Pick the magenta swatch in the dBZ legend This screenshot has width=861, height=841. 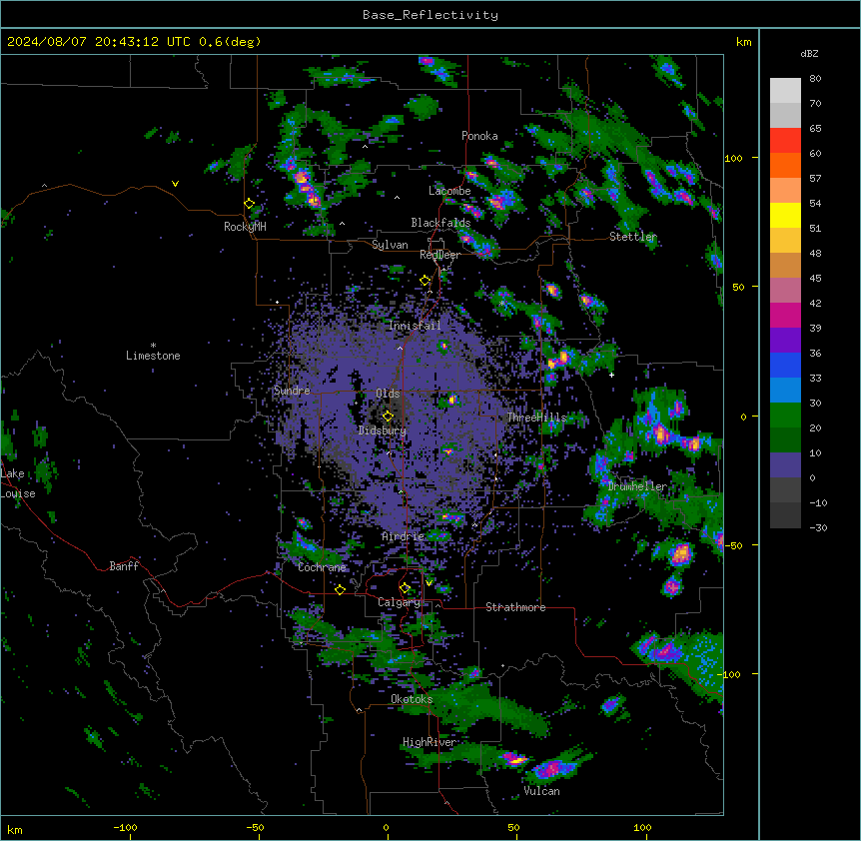click(x=785, y=315)
